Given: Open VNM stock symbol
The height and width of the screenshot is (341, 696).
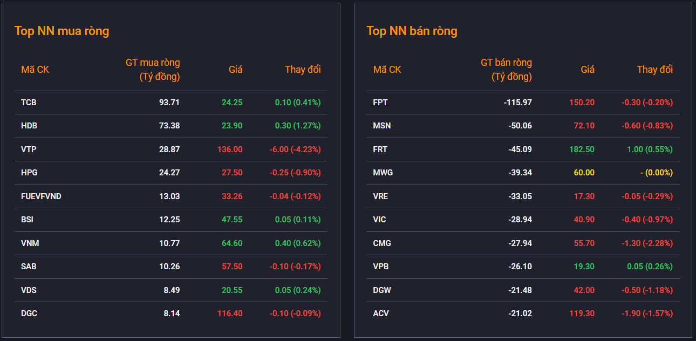Looking at the screenshot, I should [x=30, y=243].
